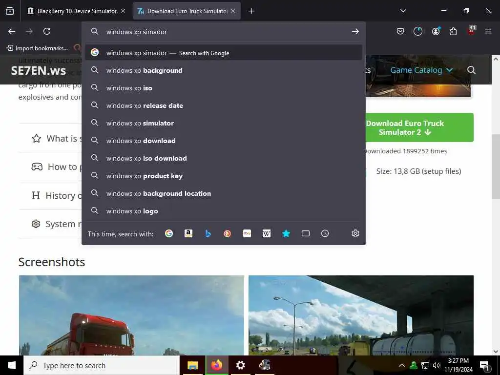Click the Euro Truck taskbar icon
Screen dimensions: 500x375
pos(264,365)
